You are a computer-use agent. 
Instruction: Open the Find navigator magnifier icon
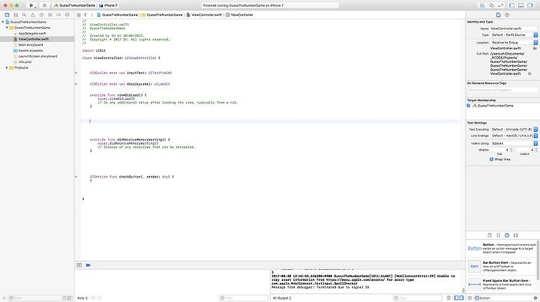coord(25,15)
